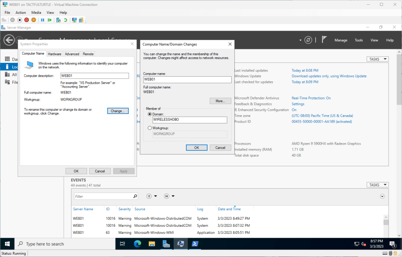Open the Action menu in VM Connection

tap(20, 13)
